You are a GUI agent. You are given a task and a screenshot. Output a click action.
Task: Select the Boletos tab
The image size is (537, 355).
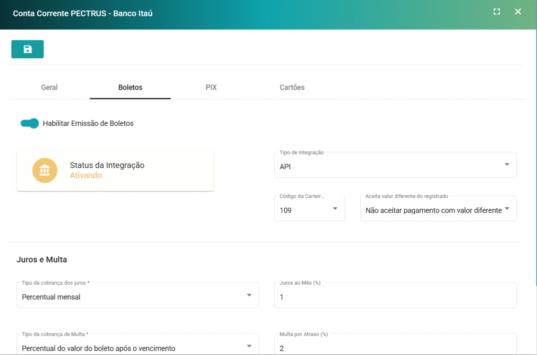click(130, 87)
